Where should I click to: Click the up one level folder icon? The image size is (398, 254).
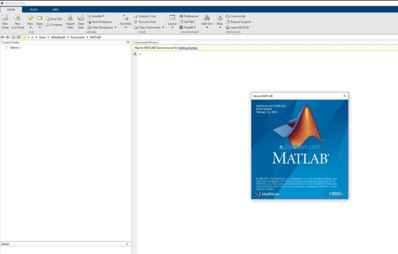[x=13, y=37]
